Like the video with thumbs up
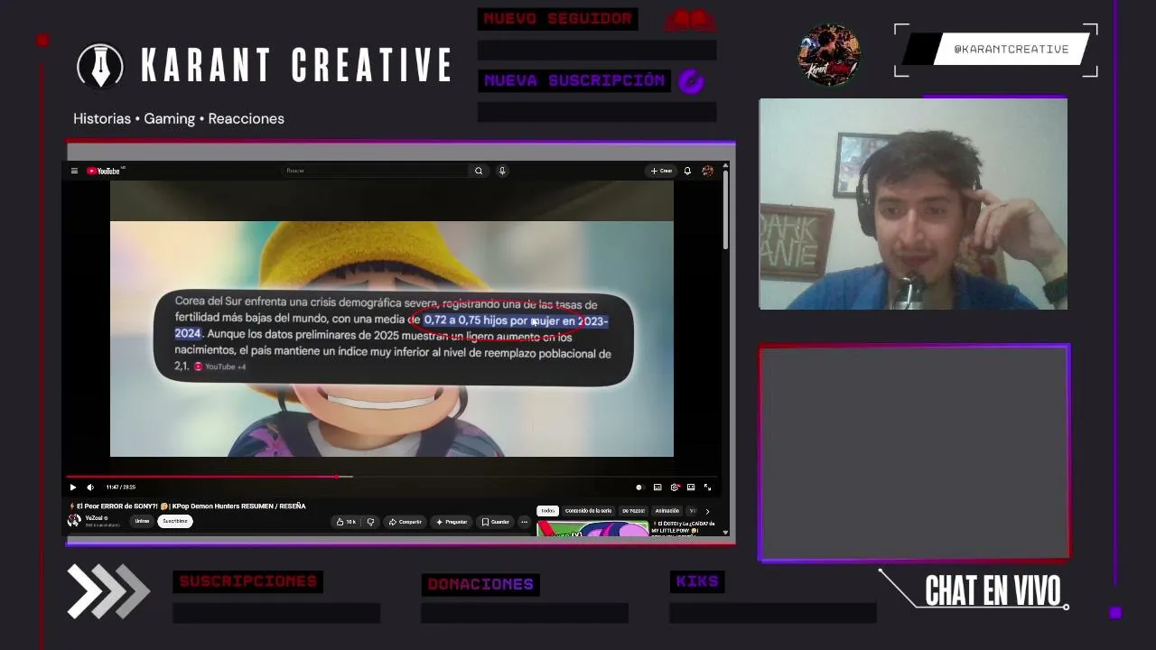The image size is (1156, 650). pyautogui.click(x=347, y=522)
